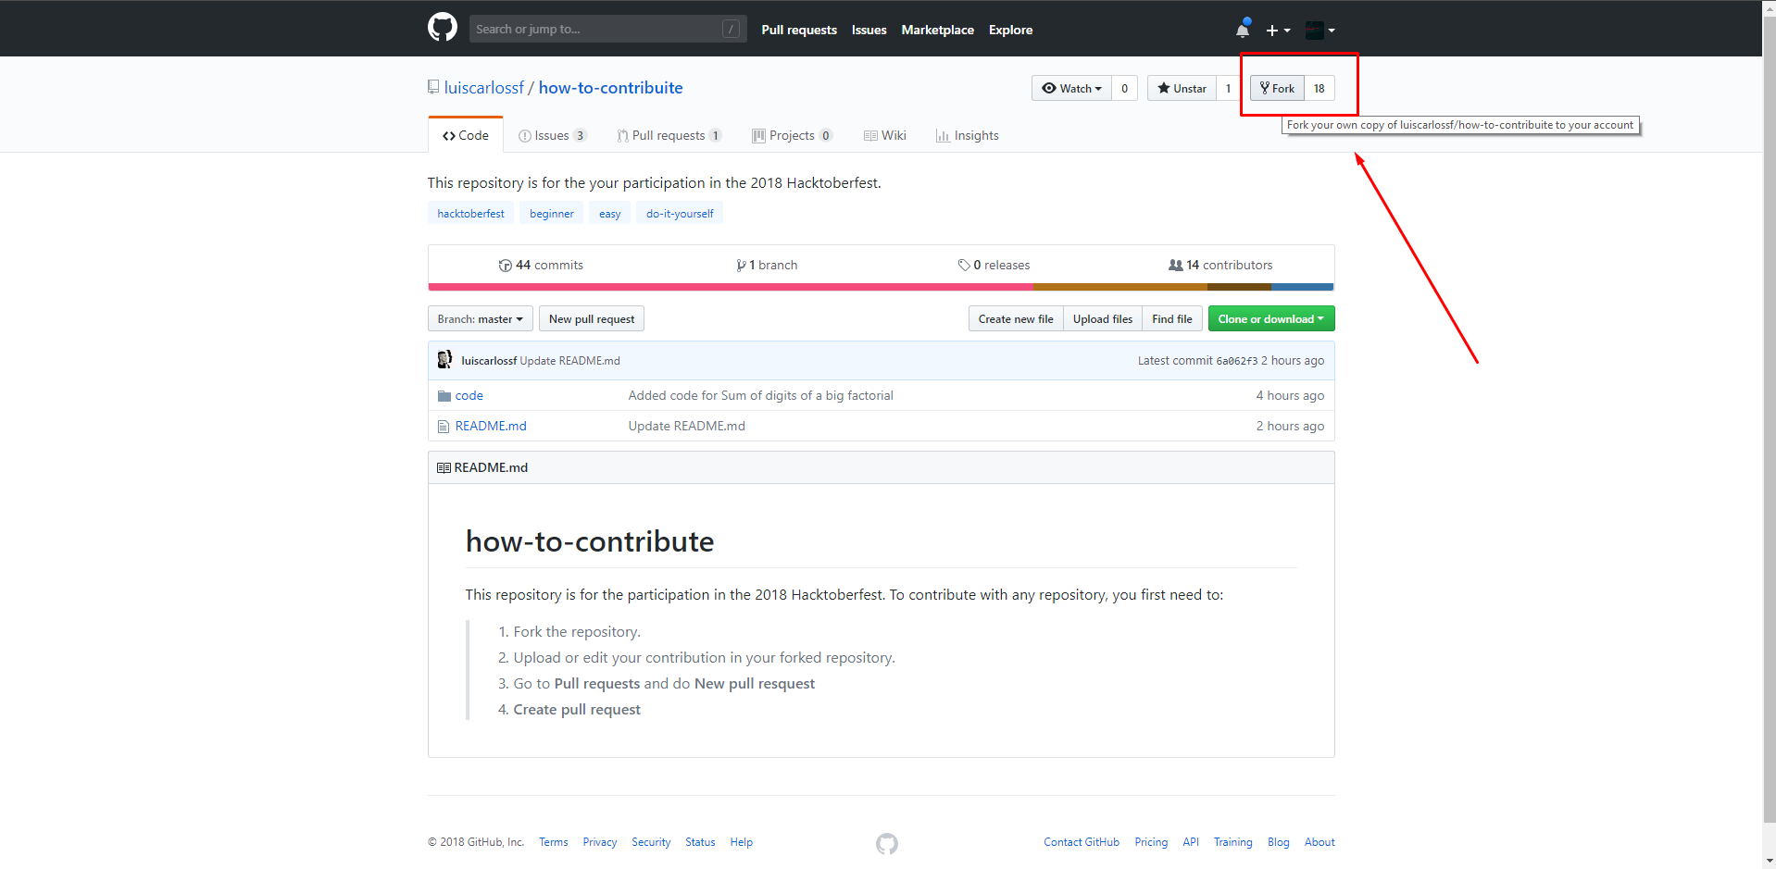Open the Pricing footer link
The width and height of the screenshot is (1776, 869).
(x=1151, y=842)
